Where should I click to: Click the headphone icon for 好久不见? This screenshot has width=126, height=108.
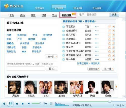coord(109,35)
